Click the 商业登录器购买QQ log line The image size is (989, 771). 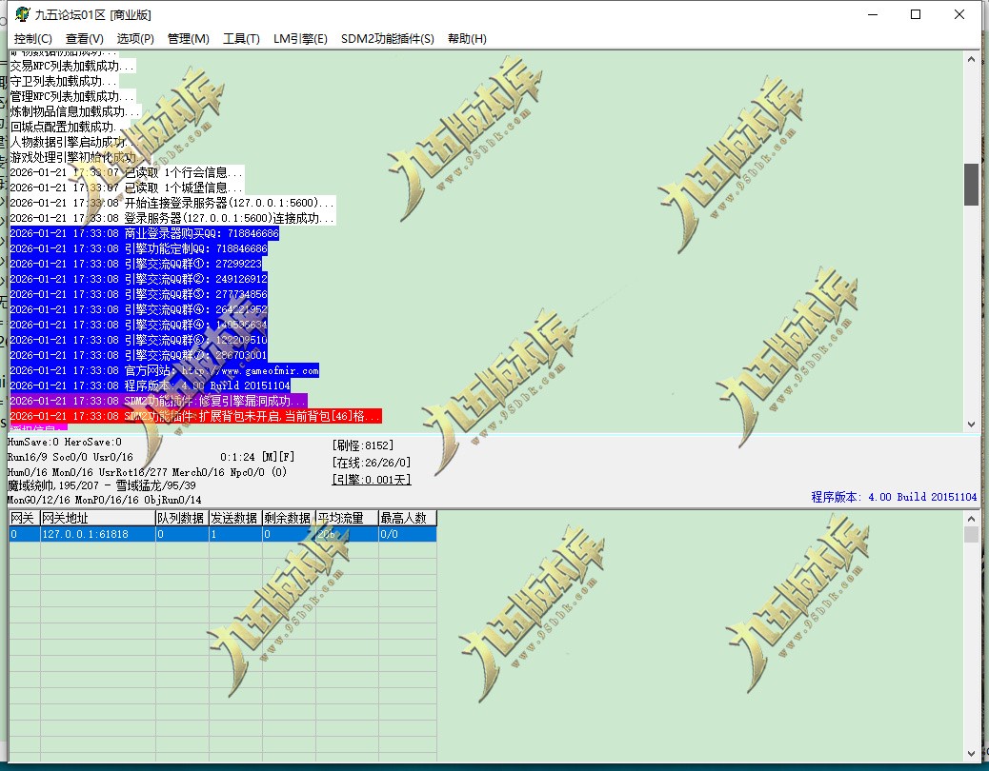coord(145,233)
